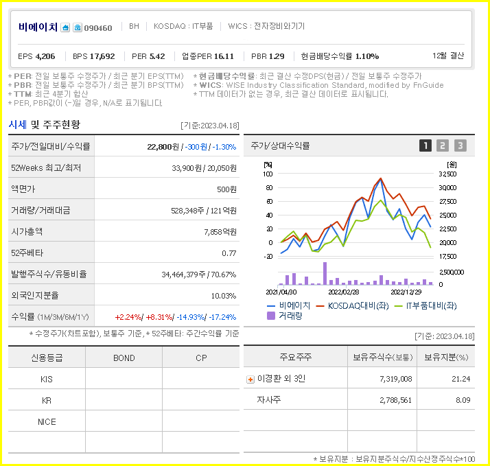The width and height of the screenshot is (490, 466).
Task: Click the 신용등급 column header
Action: pyautogui.click(x=47, y=358)
